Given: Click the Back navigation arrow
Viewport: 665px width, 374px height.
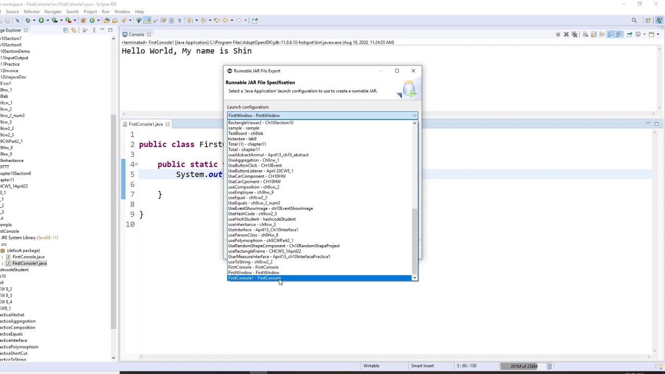Looking at the screenshot, I should [225, 20].
